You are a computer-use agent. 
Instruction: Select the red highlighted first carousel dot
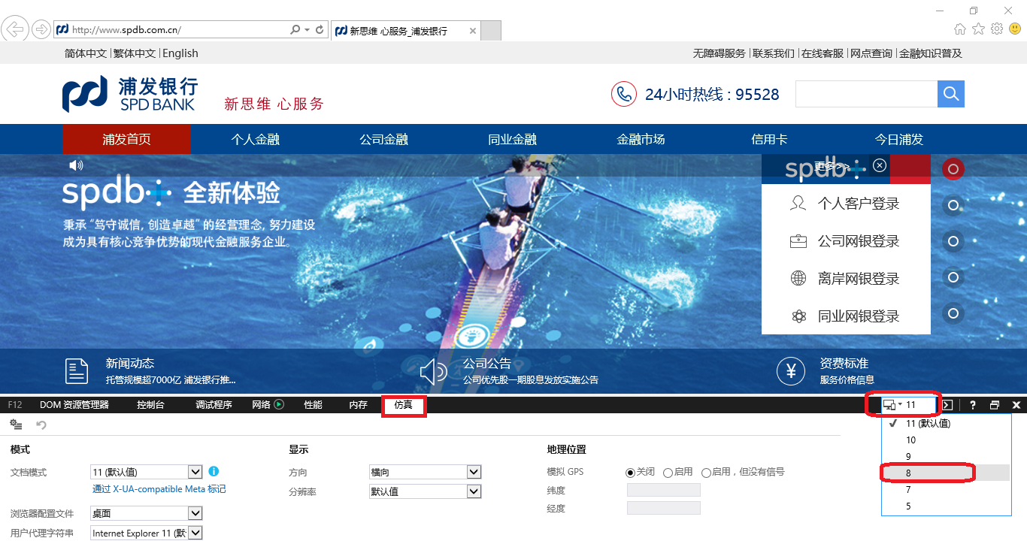tap(953, 169)
